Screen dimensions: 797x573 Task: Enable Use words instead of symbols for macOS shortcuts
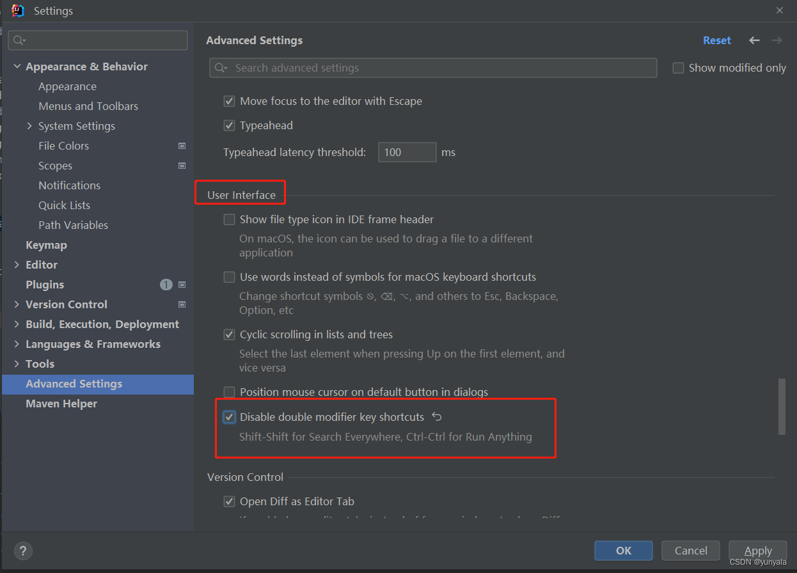(229, 277)
